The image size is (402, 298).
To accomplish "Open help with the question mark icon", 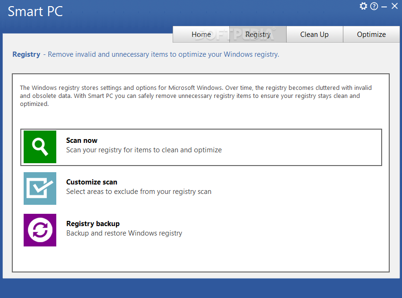I will point(374,6).
